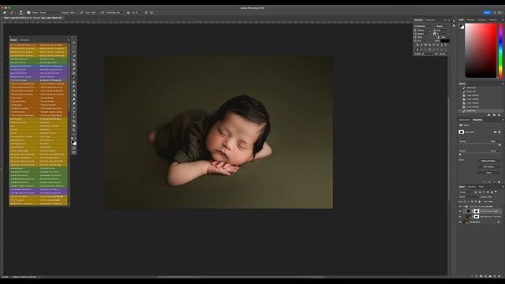Filter layers by type layer icon
Viewport: 505px width, 284px height.
pyautogui.click(x=484, y=192)
